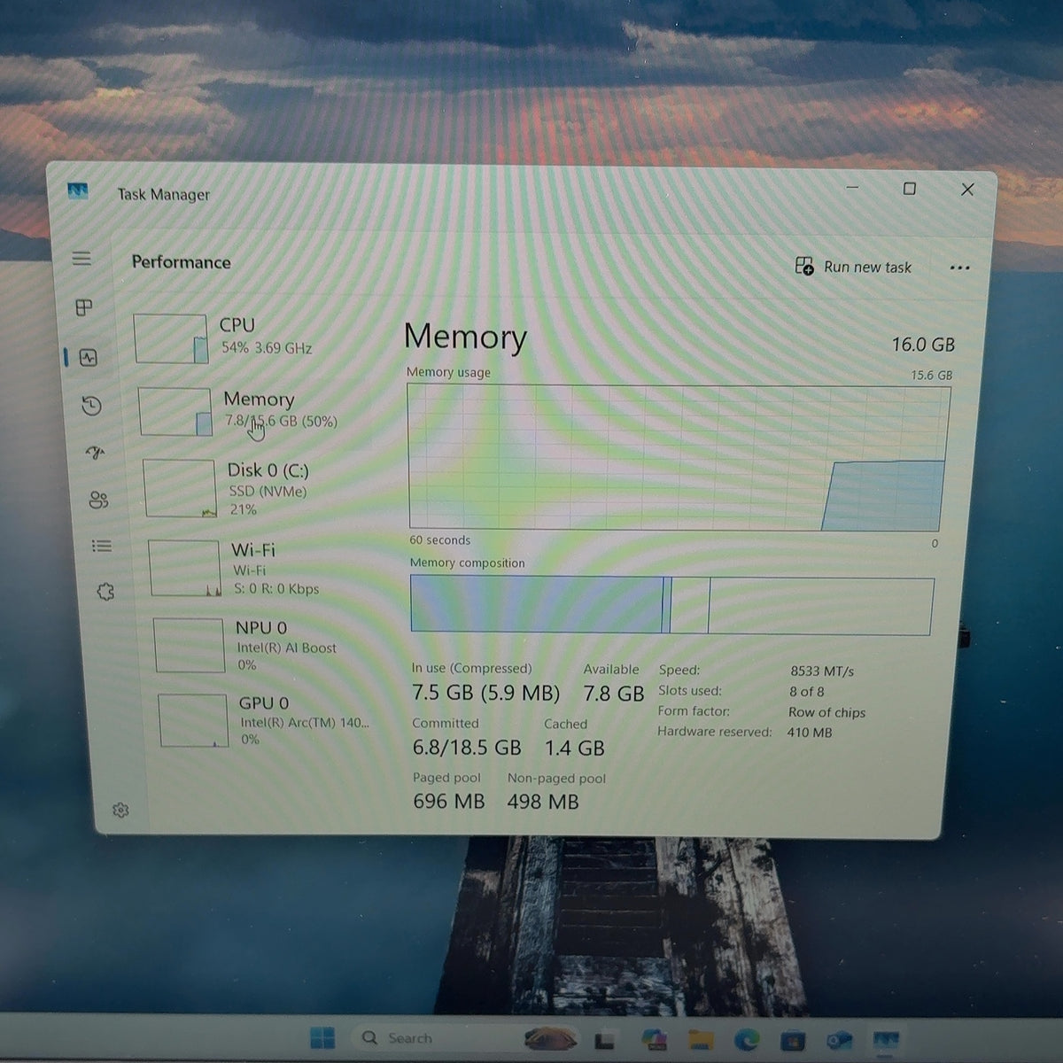Open the Windows Start button
The width and height of the screenshot is (1063, 1063).
click(x=322, y=1037)
